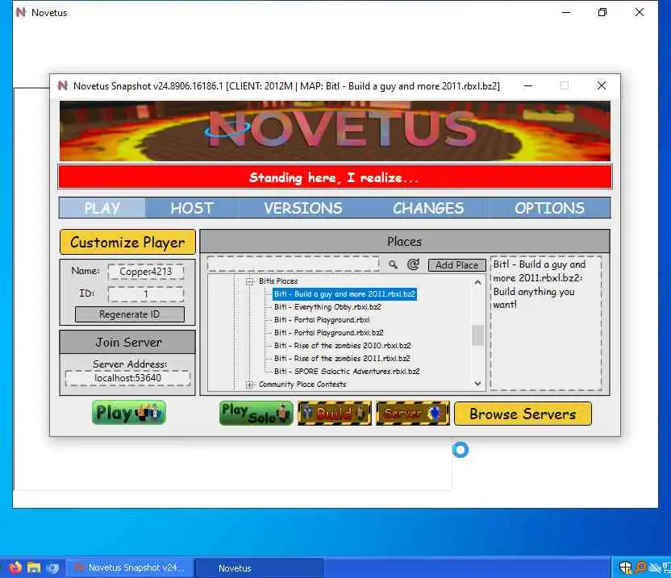Click the places list scrollbar thumb

point(478,335)
